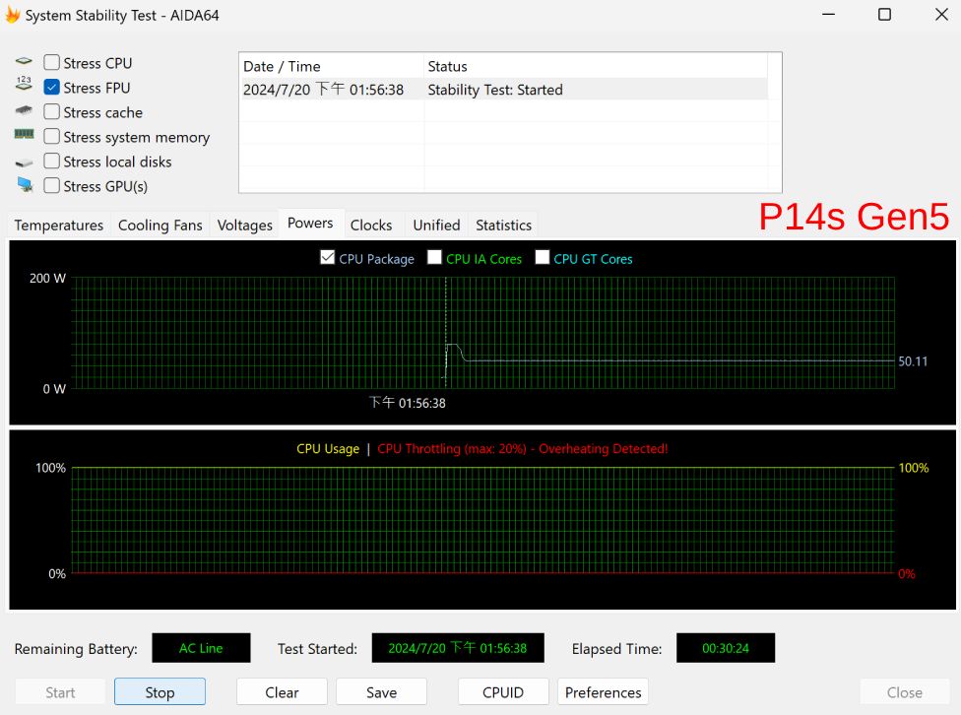
Task: Click the Date / Time column header
Action: (x=331, y=66)
